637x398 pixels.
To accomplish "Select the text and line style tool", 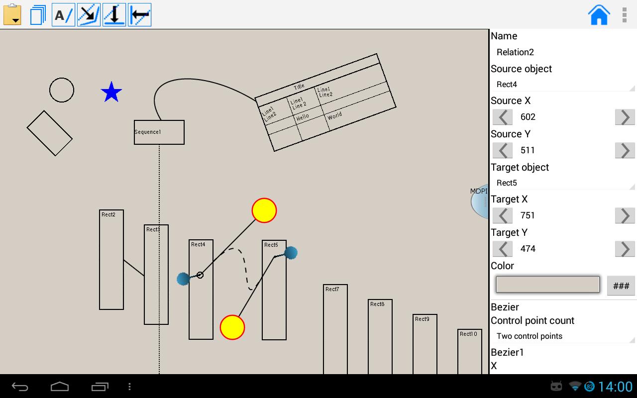I will tap(63, 14).
